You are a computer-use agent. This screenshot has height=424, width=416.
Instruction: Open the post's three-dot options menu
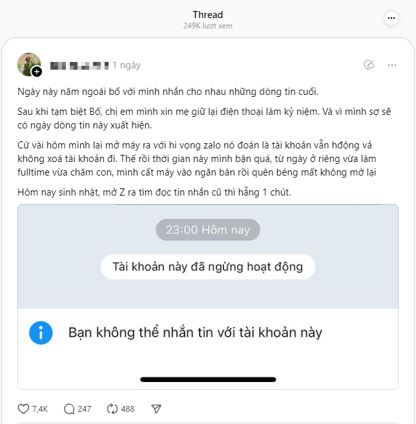point(392,65)
